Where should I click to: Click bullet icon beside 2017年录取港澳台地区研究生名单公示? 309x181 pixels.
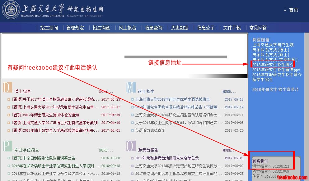[x=133, y=158]
